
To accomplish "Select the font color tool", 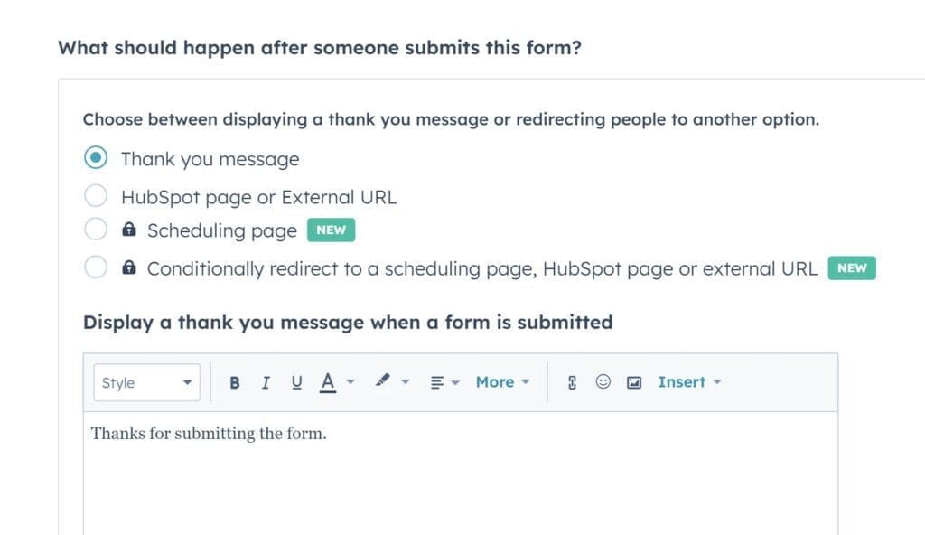I will coord(330,381).
